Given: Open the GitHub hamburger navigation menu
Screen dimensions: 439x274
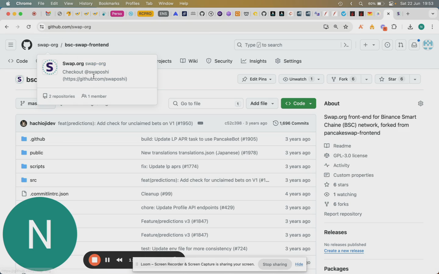Looking at the screenshot, I should click(x=11, y=45).
